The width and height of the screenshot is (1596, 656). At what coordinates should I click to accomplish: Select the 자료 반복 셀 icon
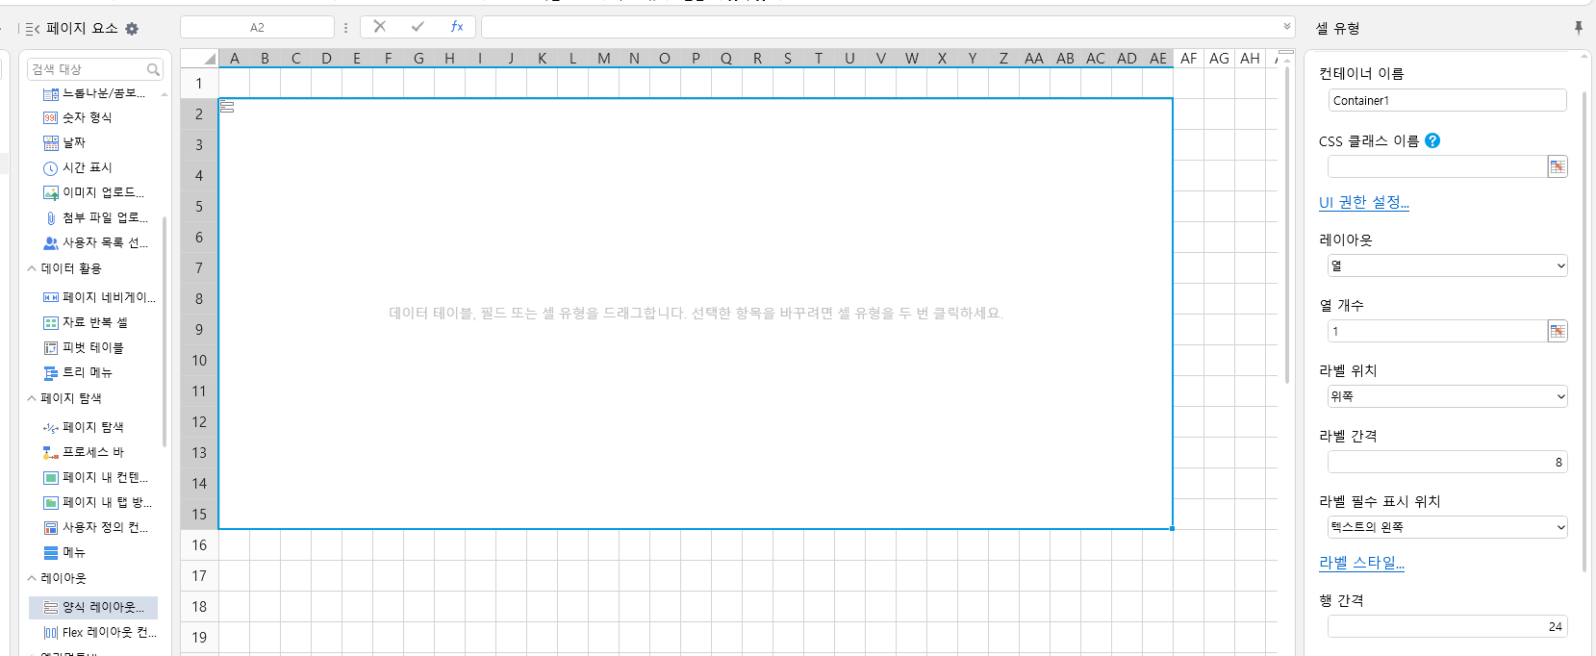pyautogui.click(x=51, y=322)
